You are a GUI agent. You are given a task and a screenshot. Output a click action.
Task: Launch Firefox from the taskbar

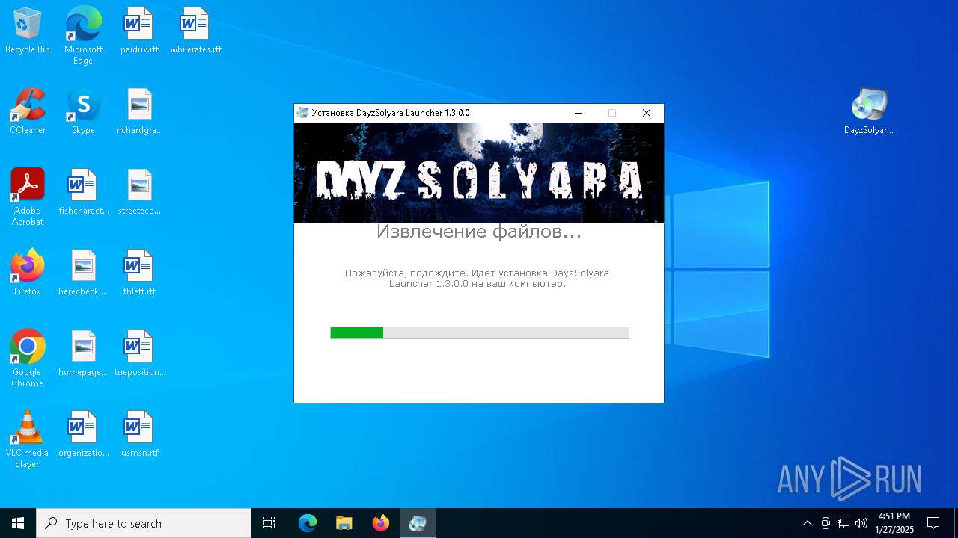pos(381,523)
